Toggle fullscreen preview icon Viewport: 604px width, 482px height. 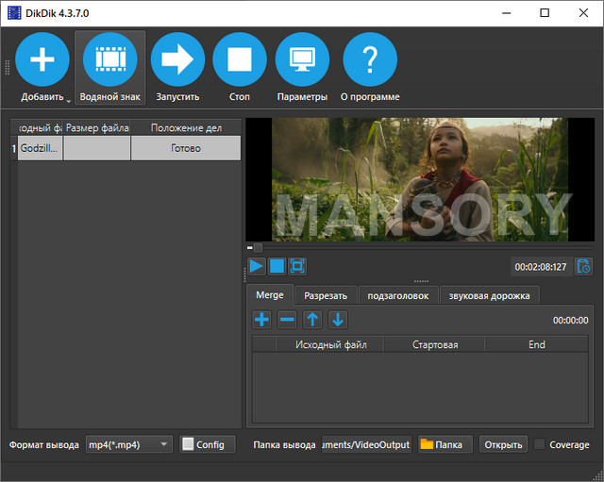click(296, 266)
